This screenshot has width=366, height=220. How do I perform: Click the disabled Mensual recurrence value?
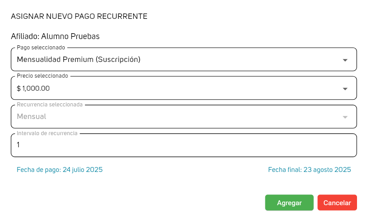[31, 117]
